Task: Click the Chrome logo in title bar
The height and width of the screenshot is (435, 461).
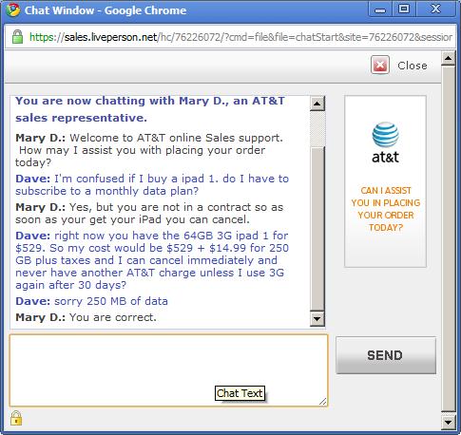Action: click(12, 10)
